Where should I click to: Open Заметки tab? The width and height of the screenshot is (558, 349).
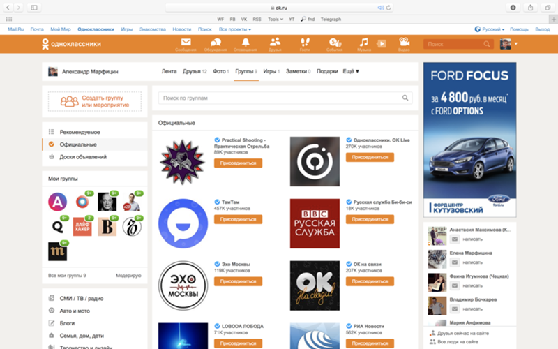299,71
